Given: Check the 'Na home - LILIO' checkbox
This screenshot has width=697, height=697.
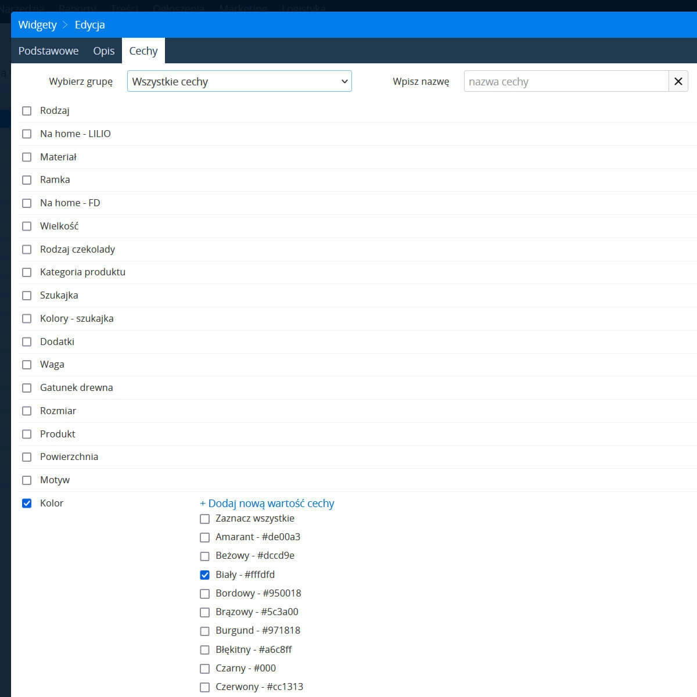Looking at the screenshot, I should [27, 134].
